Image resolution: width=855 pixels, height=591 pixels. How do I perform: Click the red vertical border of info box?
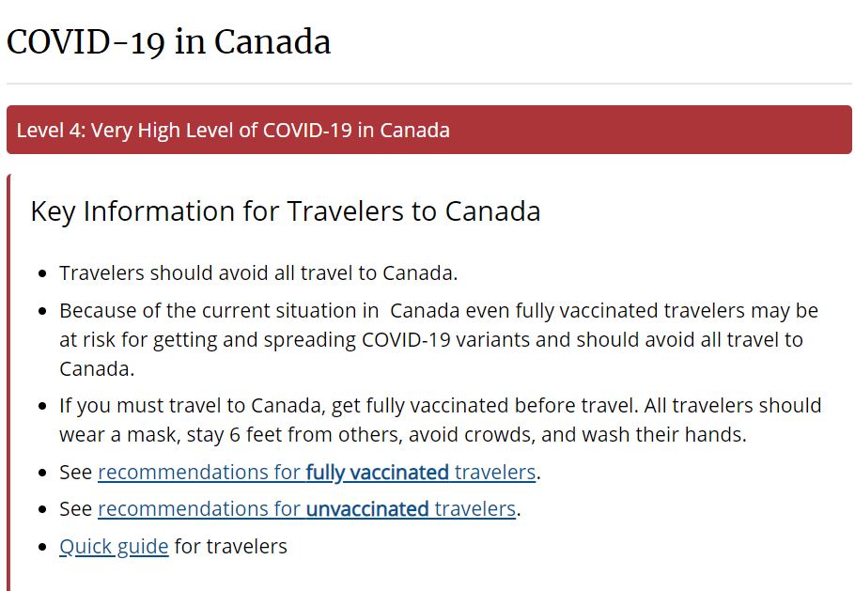click(x=9, y=376)
